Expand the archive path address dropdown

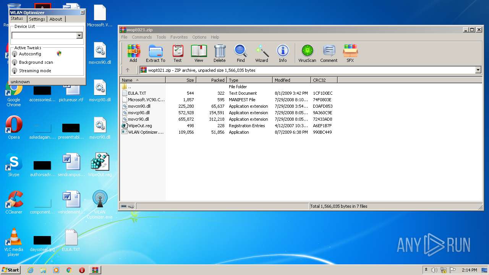tap(478, 70)
